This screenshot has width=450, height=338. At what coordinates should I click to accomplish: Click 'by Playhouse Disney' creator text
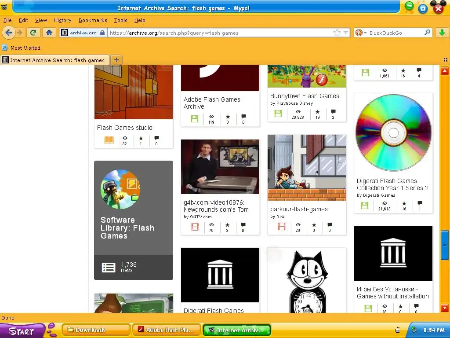point(292,103)
